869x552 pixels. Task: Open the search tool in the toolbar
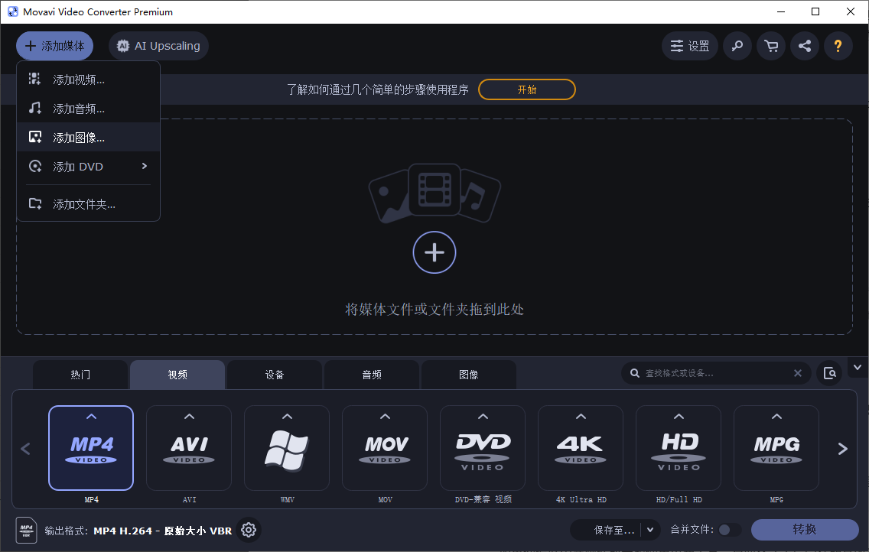(x=737, y=46)
